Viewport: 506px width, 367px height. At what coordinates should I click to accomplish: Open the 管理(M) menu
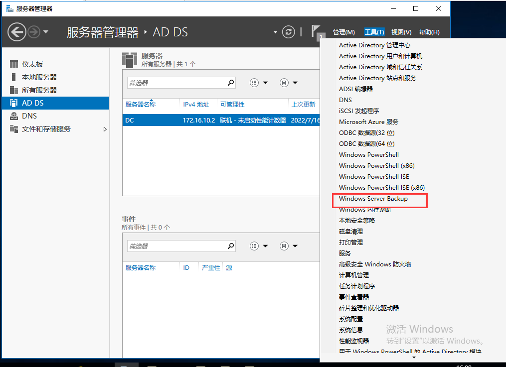[x=343, y=32]
